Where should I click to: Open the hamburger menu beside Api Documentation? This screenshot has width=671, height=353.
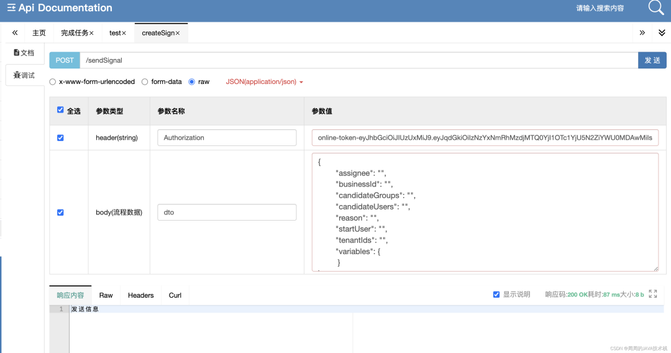point(12,7)
